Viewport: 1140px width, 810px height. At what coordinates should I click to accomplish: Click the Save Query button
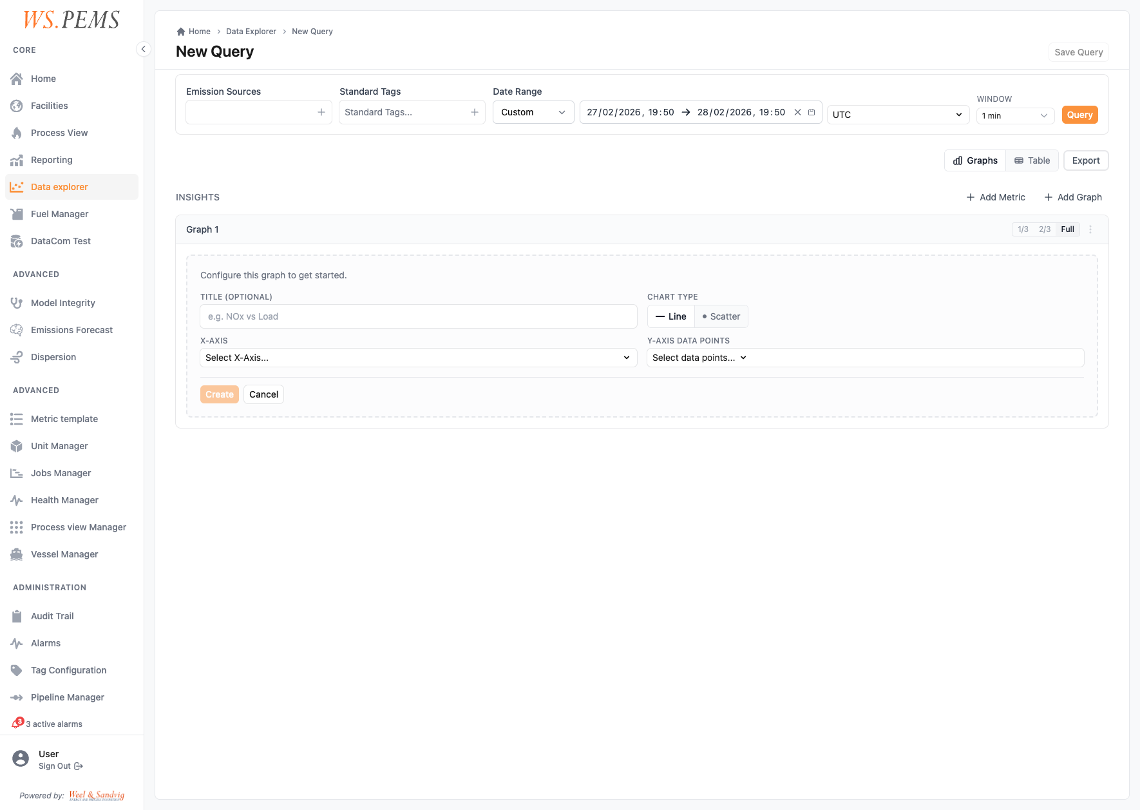tap(1079, 52)
